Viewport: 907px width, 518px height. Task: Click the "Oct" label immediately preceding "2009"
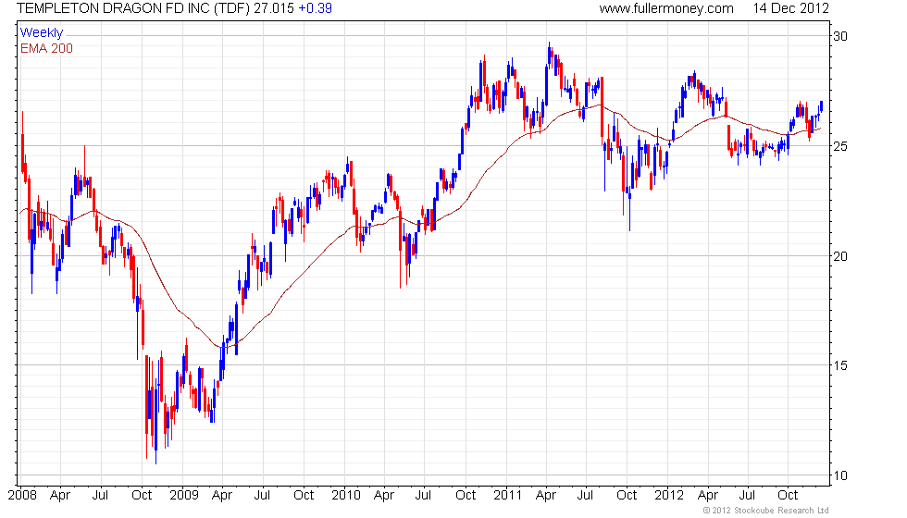[142, 496]
